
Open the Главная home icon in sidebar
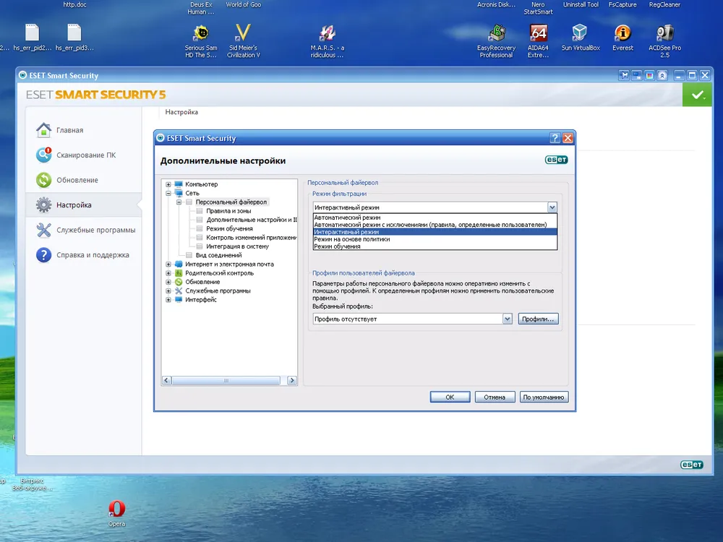click(x=44, y=130)
